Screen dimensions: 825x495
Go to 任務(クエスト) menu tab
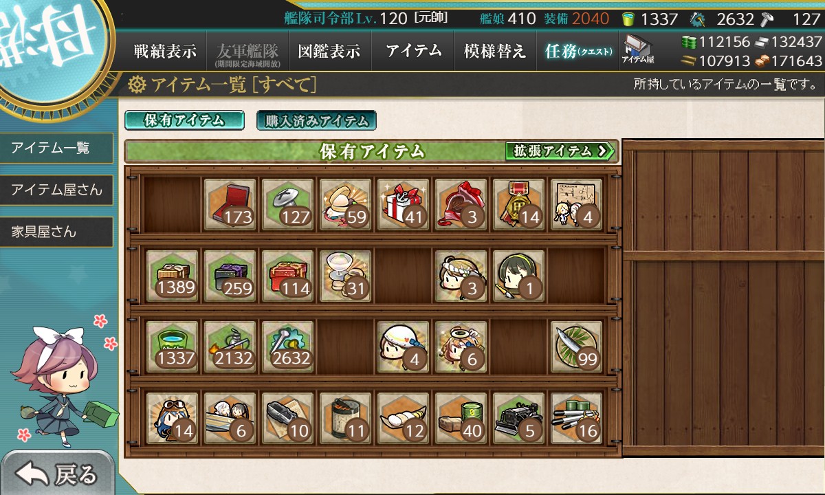click(577, 51)
